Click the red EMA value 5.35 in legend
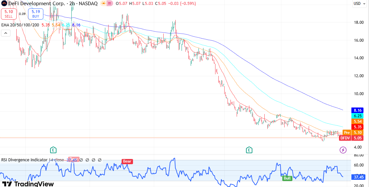 pyautogui.click(x=46, y=25)
